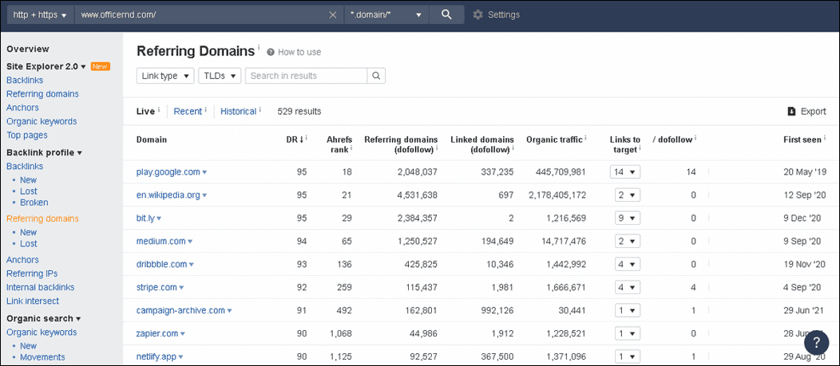840x366 pixels.
Task: Expand Links to target dropdown for zapier.com
Action: point(628,333)
